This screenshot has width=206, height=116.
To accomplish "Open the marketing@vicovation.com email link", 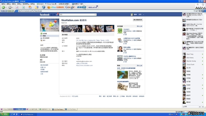I will 84,61.
